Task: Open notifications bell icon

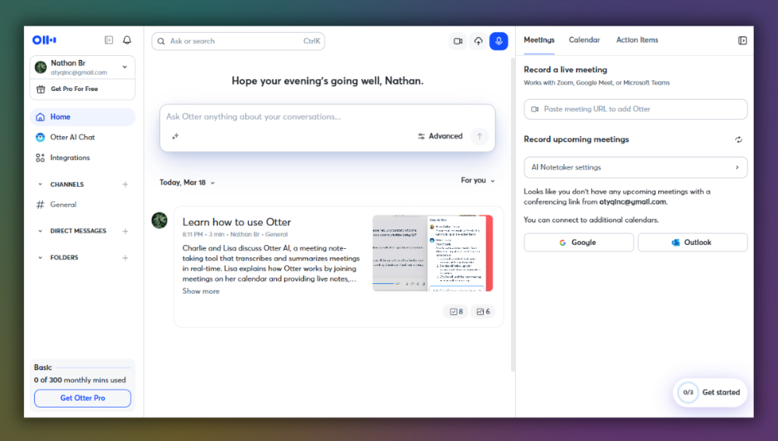Action: coord(127,40)
